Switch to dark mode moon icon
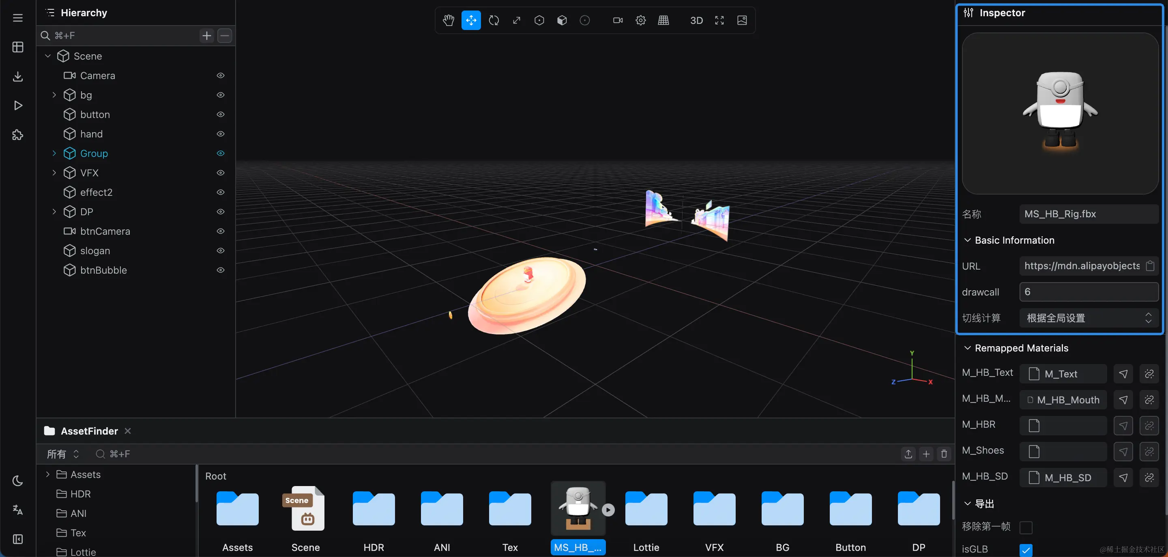 point(18,480)
